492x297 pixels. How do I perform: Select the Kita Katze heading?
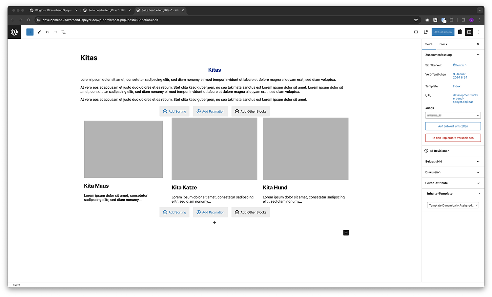point(184,188)
